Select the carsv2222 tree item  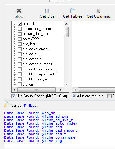point(31,39)
